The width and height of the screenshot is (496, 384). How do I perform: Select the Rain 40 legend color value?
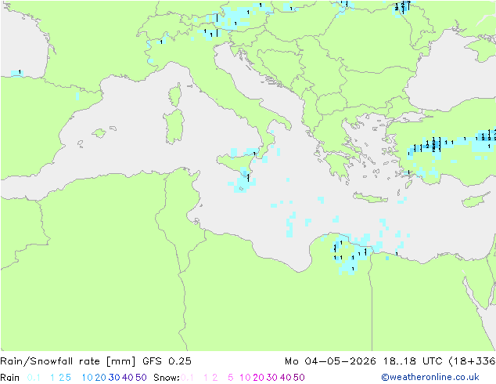click(128, 378)
